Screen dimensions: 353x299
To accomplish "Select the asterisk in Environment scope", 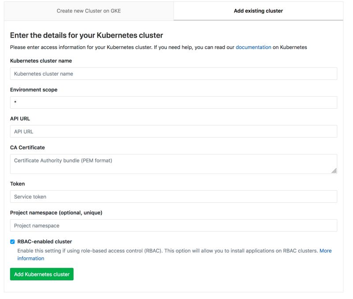I will (15, 102).
